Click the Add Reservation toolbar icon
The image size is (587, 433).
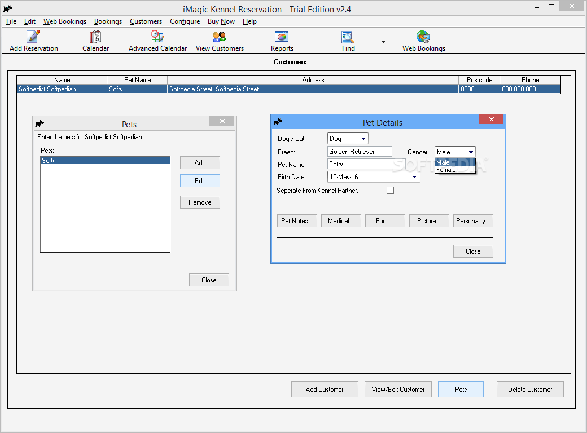(x=33, y=37)
